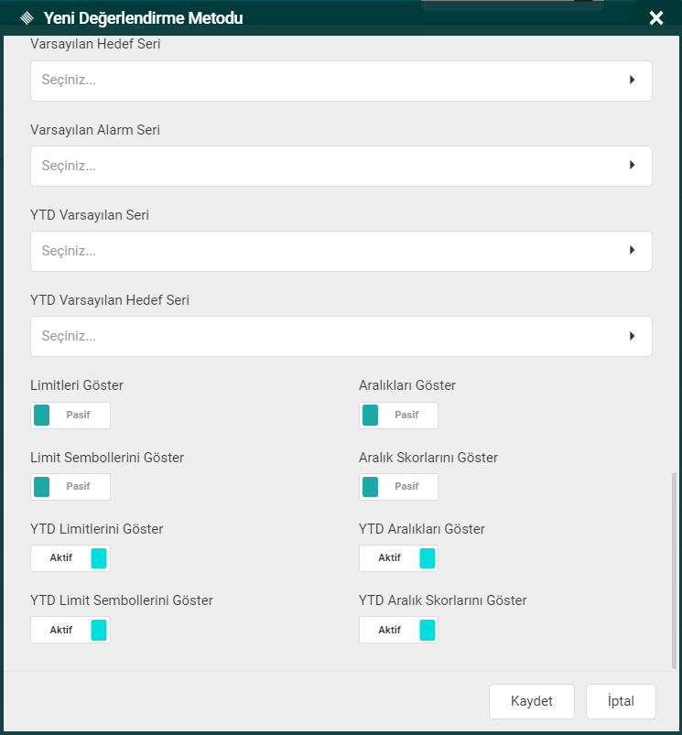Click the İptal button
682x735 pixels.
pyautogui.click(x=621, y=701)
